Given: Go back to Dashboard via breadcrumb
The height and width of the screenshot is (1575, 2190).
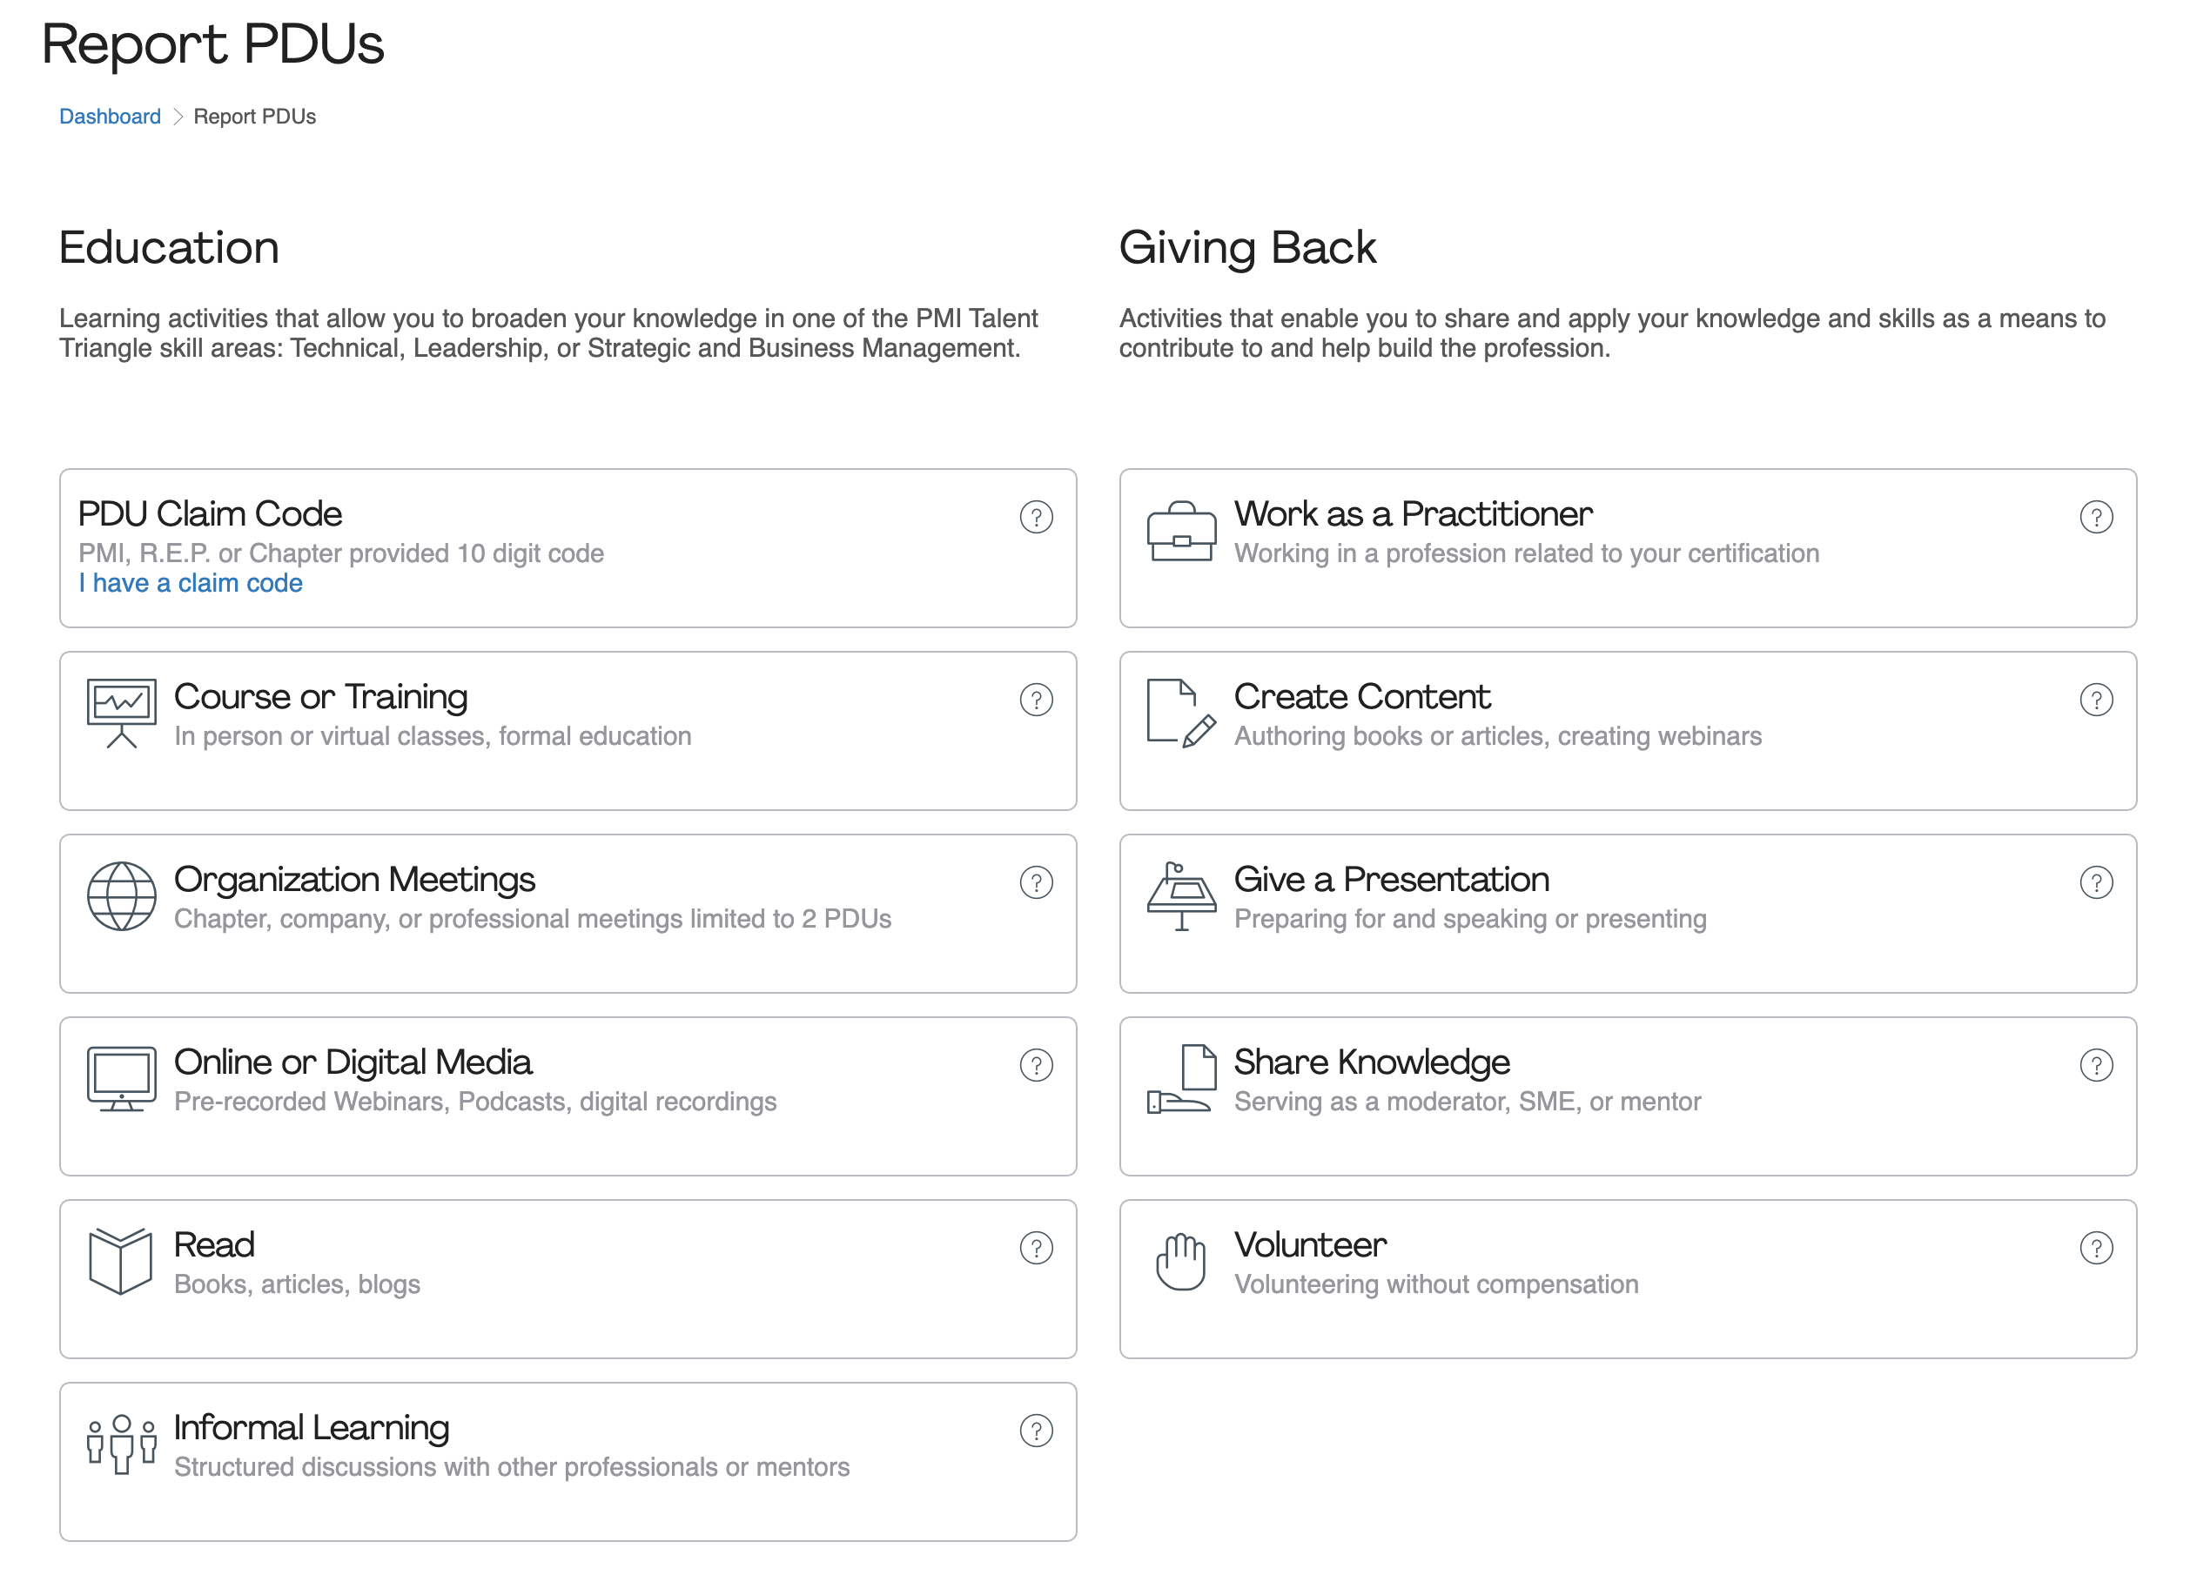Looking at the screenshot, I should coord(110,117).
